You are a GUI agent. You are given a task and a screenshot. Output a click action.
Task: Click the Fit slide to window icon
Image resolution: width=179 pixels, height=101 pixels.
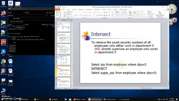click(x=166, y=88)
